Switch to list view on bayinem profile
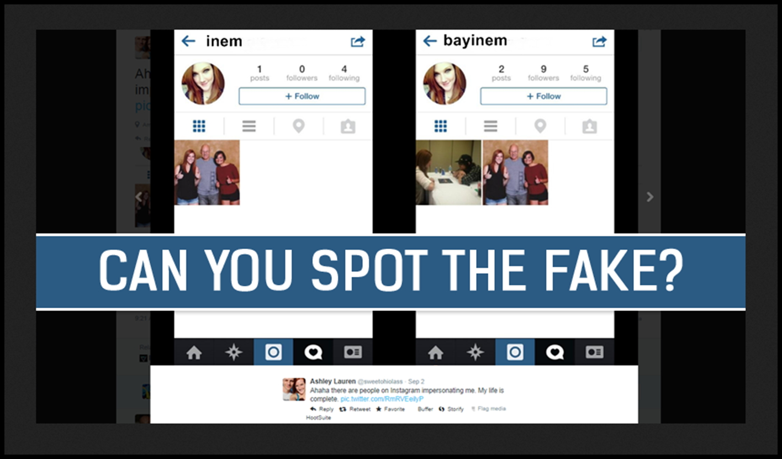Image resolution: width=782 pixels, height=459 pixels. click(x=490, y=126)
